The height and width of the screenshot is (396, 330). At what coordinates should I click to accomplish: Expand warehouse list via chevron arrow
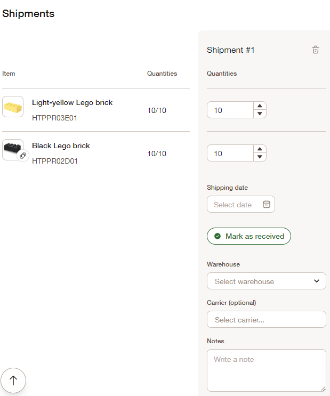(317, 281)
